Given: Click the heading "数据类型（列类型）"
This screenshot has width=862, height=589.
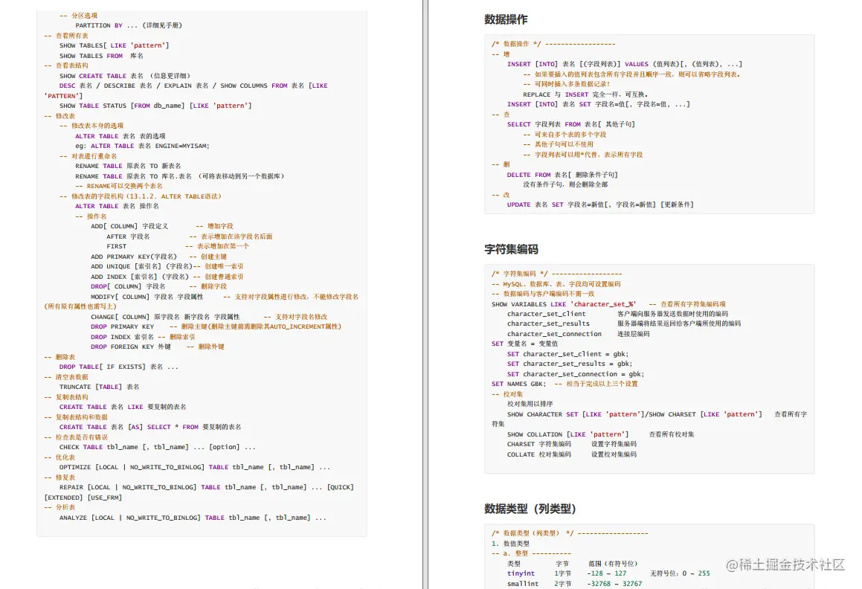Looking at the screenshot, I should [530, 509].
